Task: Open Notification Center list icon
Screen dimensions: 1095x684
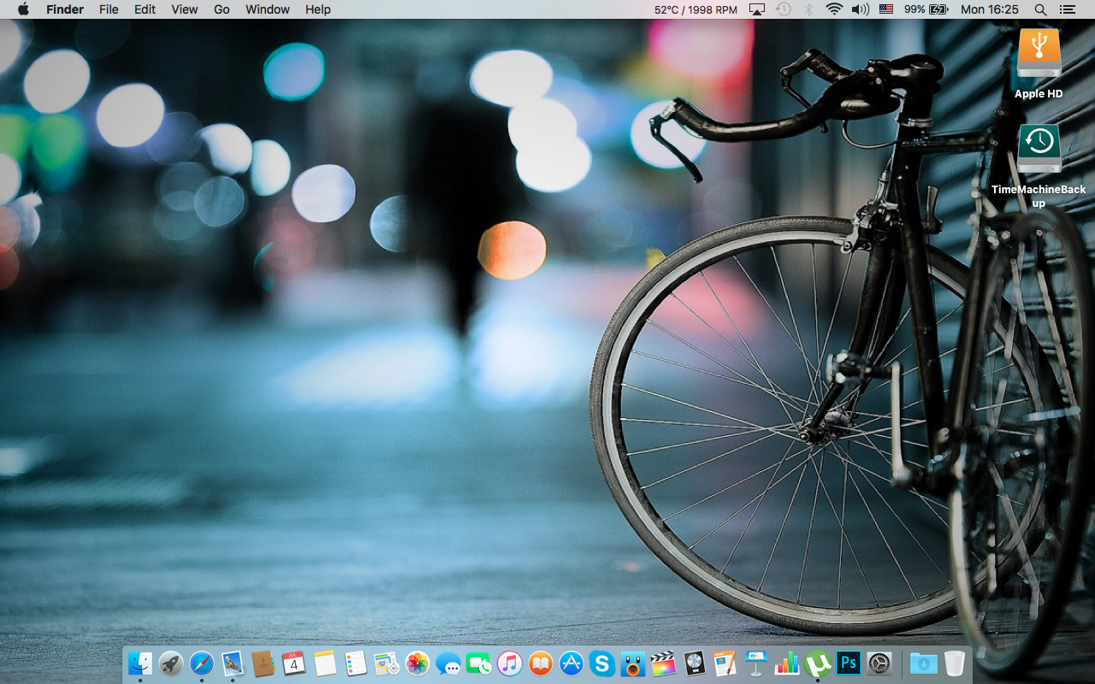Action: coord(1067,9)
